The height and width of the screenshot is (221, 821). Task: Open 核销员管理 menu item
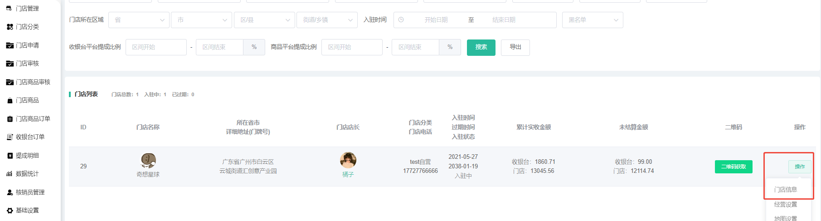pos(30,192)
